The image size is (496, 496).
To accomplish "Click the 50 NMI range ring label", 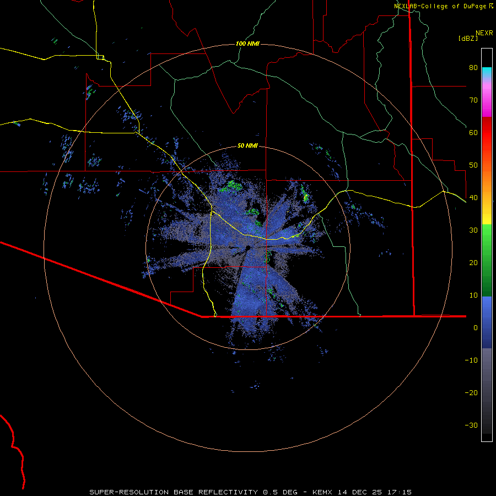I will point(247,145).
